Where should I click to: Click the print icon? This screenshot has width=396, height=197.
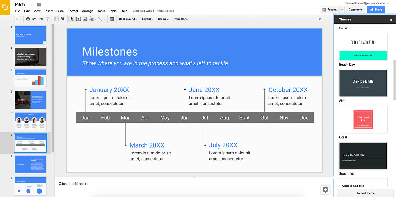(x=28, y=19)
